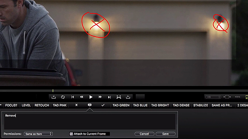248x139 pixels.
Task: Select the RETOUCH tag
Action: pos(42,105)
